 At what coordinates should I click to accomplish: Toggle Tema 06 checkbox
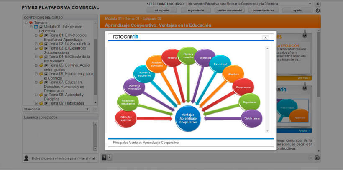46,74
